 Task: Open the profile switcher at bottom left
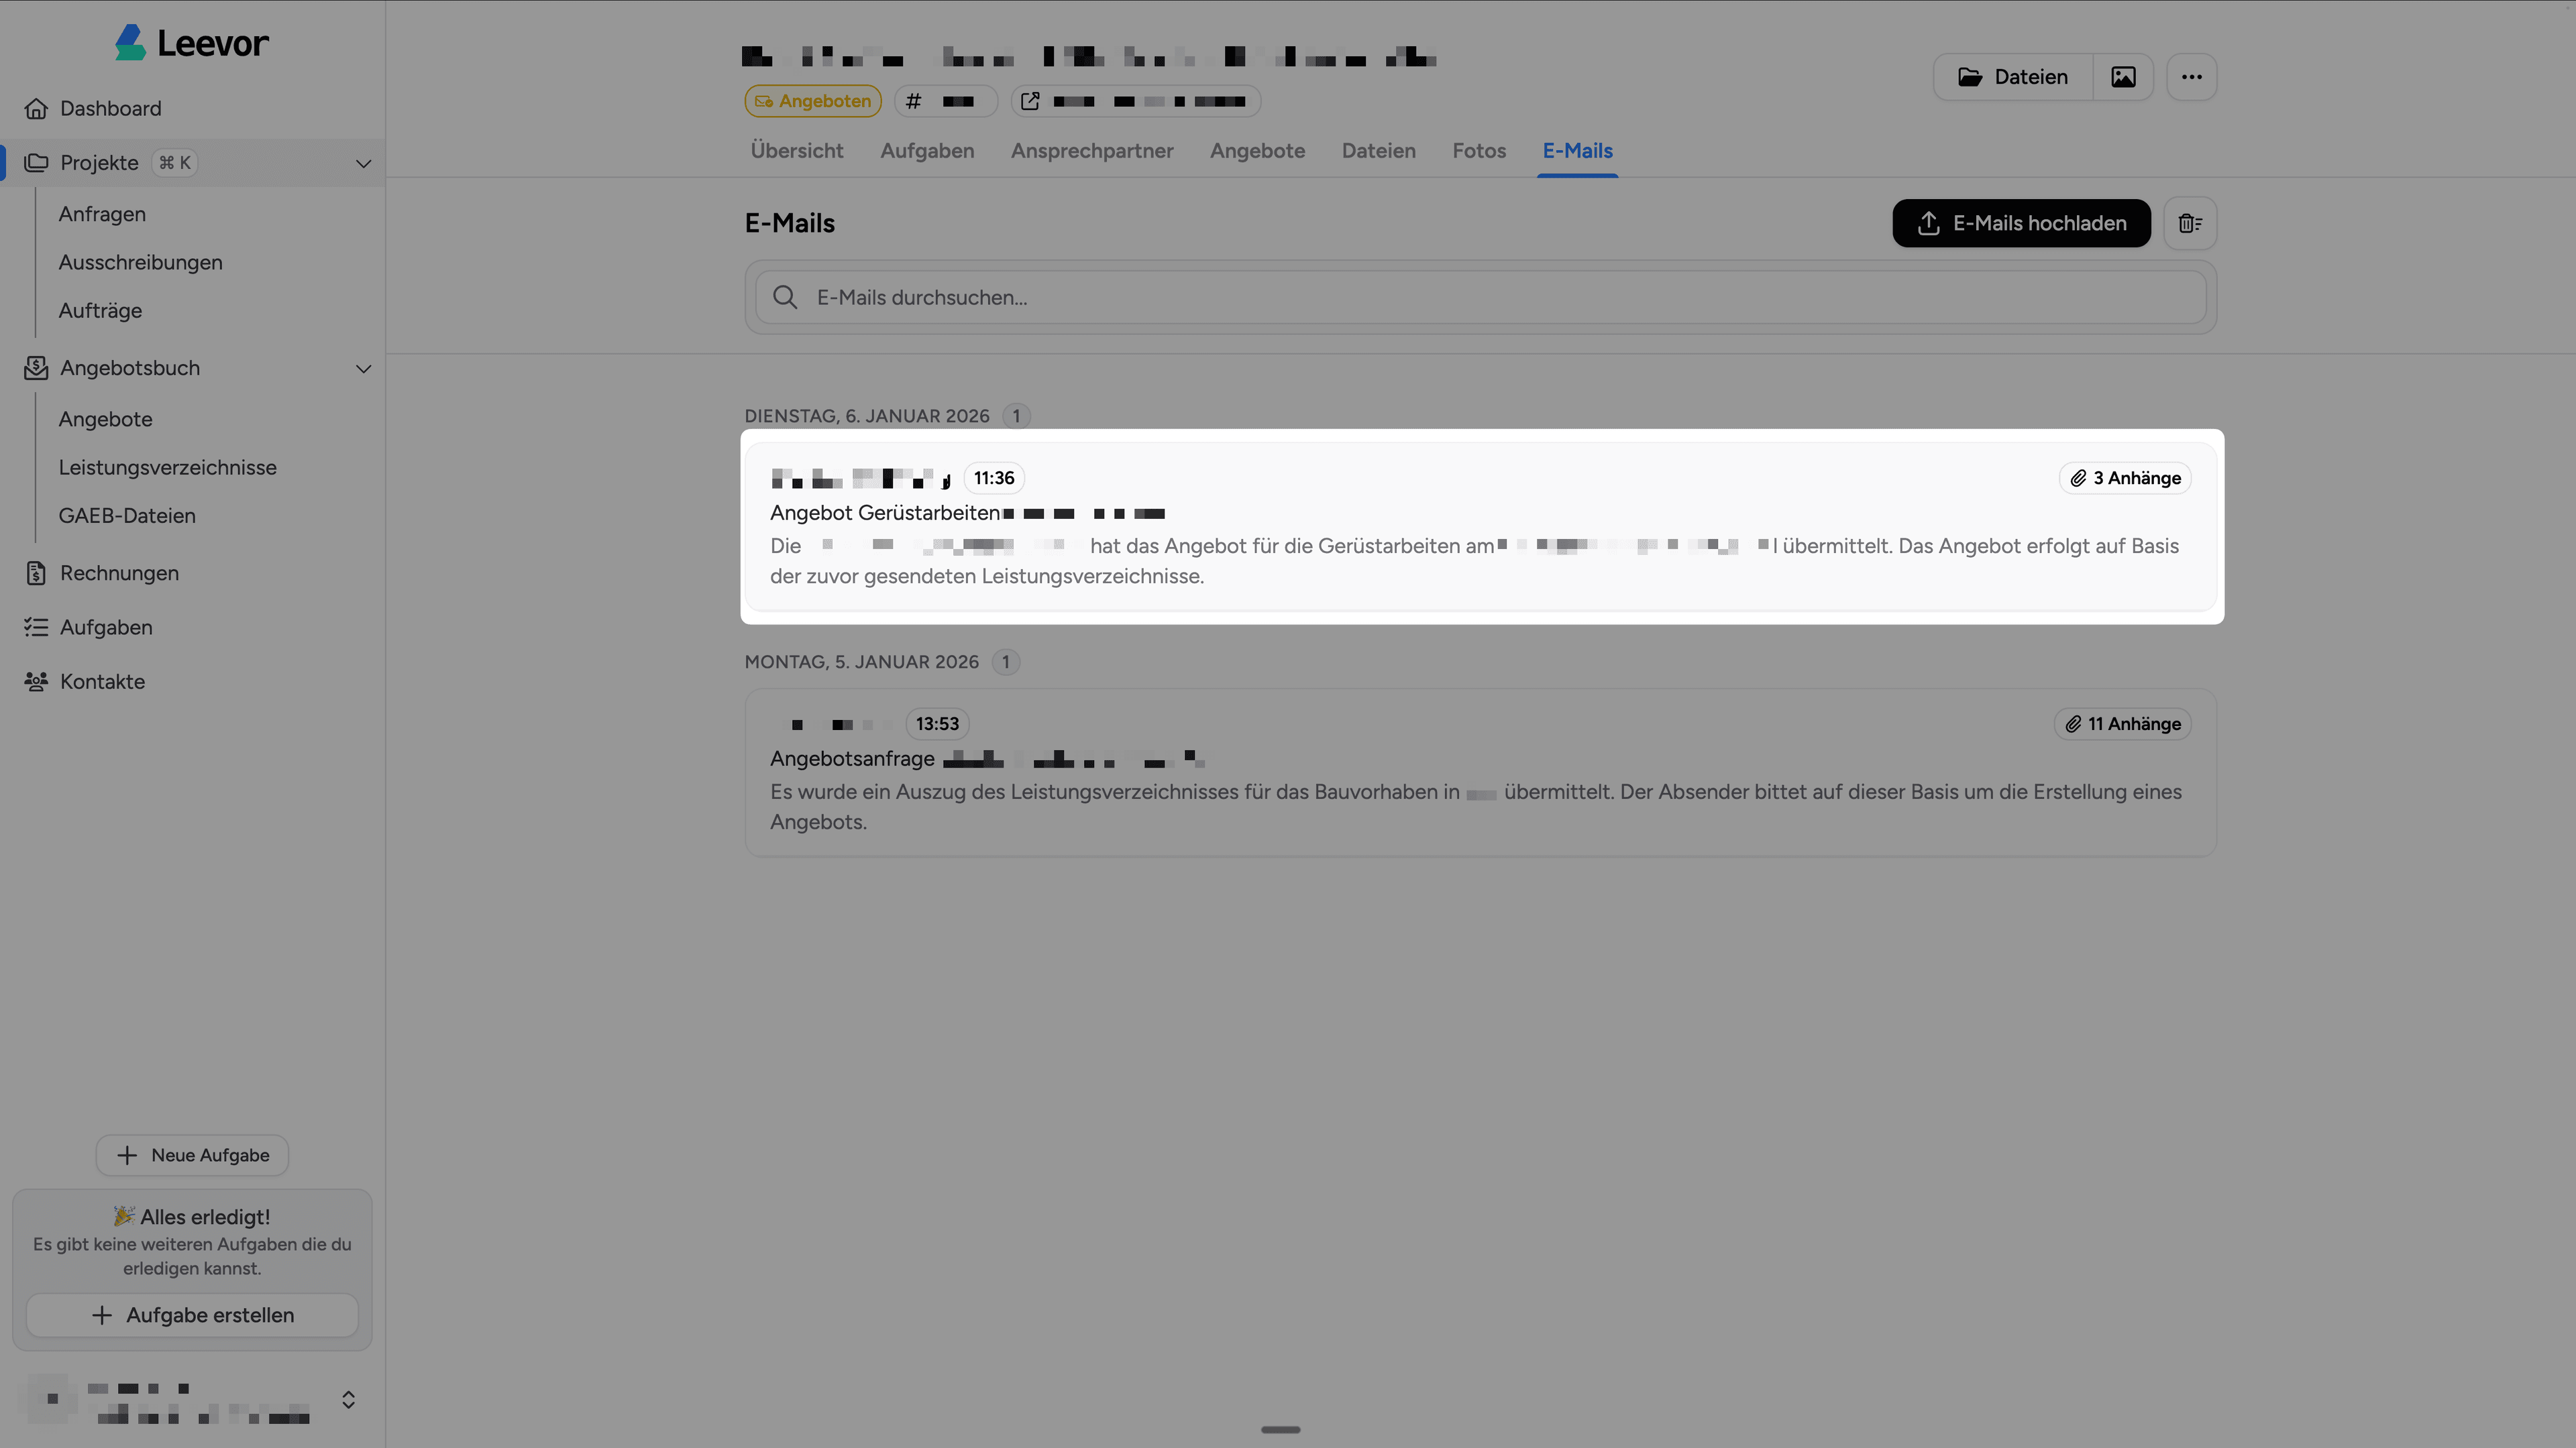(x=348, y=1399)
